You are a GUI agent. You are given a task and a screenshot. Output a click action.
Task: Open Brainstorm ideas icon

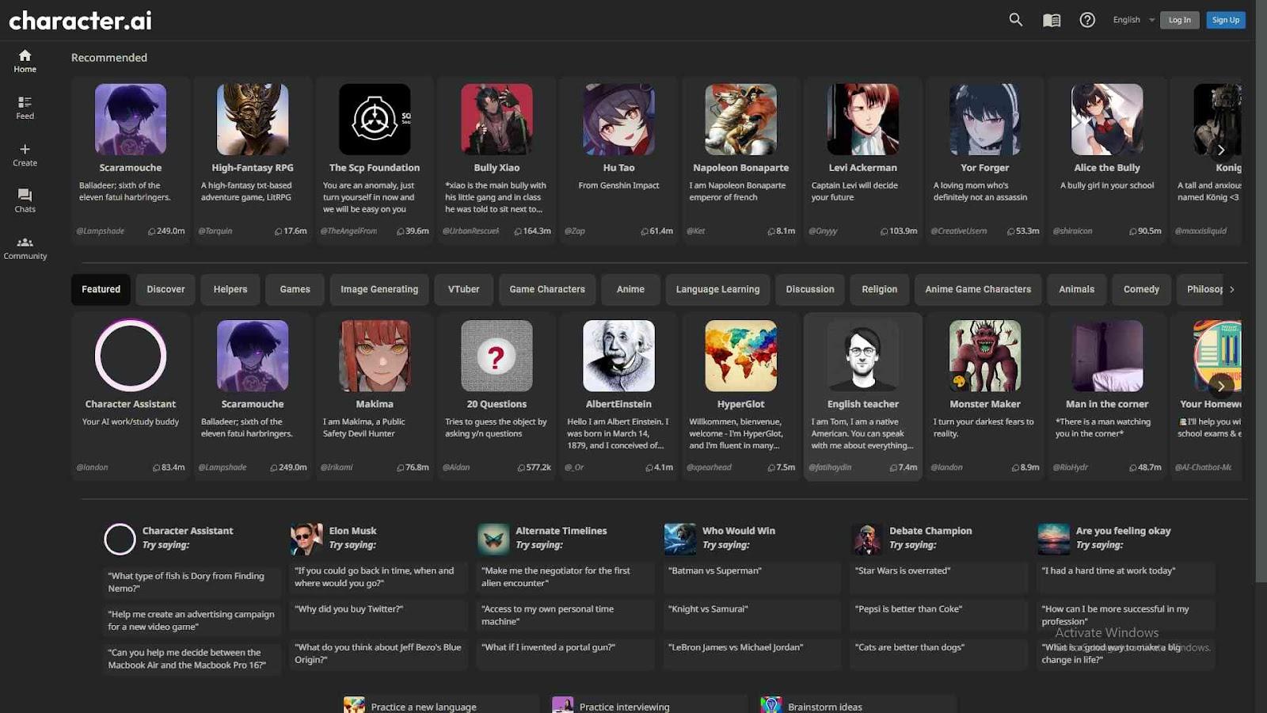770,705
